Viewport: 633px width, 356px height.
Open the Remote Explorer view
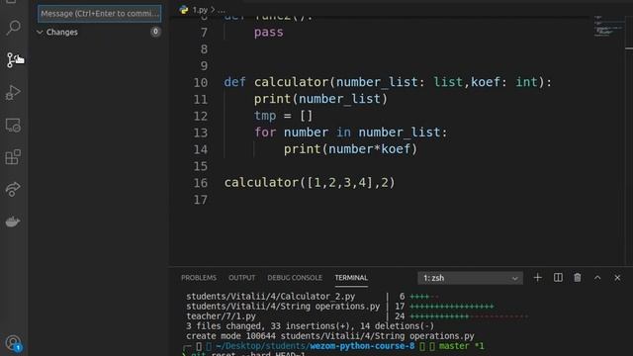point(13,126)
